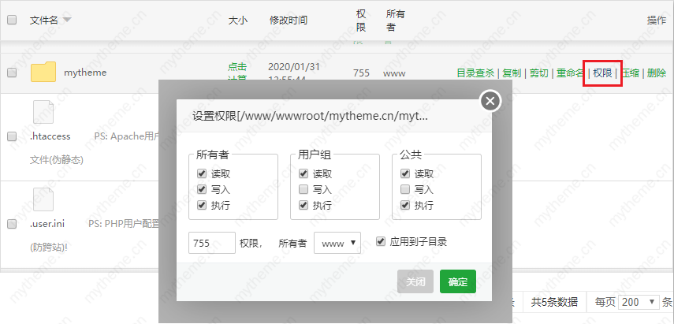Toggle 应用到子目录 checkbox

[382, 242]
